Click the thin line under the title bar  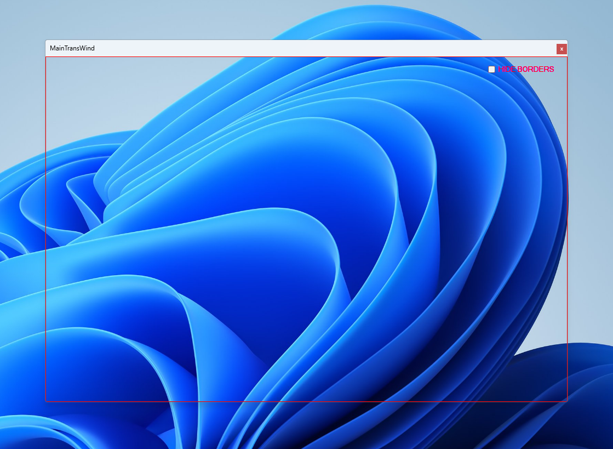pyautogui.click(x=307, y=57)
